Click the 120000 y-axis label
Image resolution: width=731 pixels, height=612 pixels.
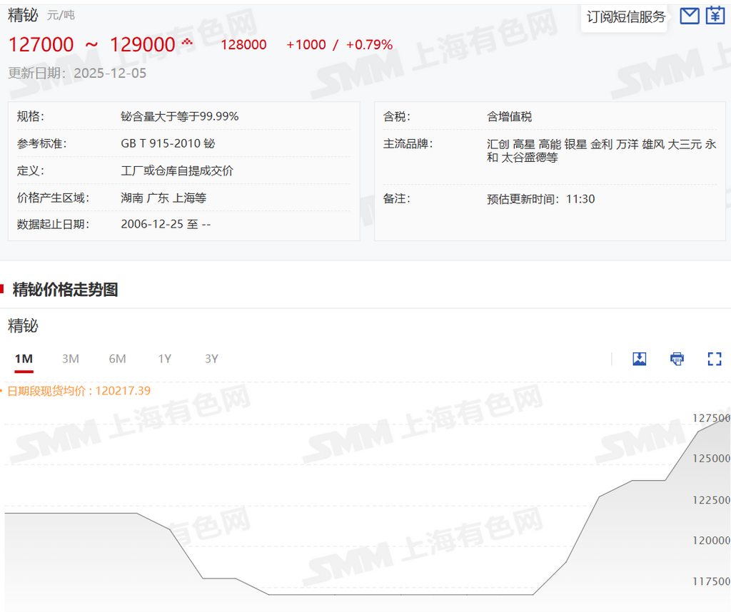click(x=712, y=540)
